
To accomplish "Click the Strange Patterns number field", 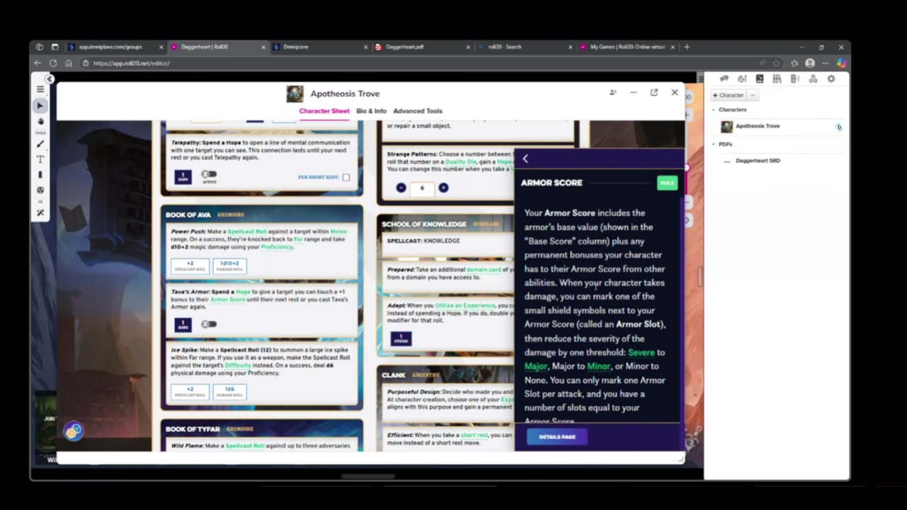I will pyautogui.click(x=422, y=188).
